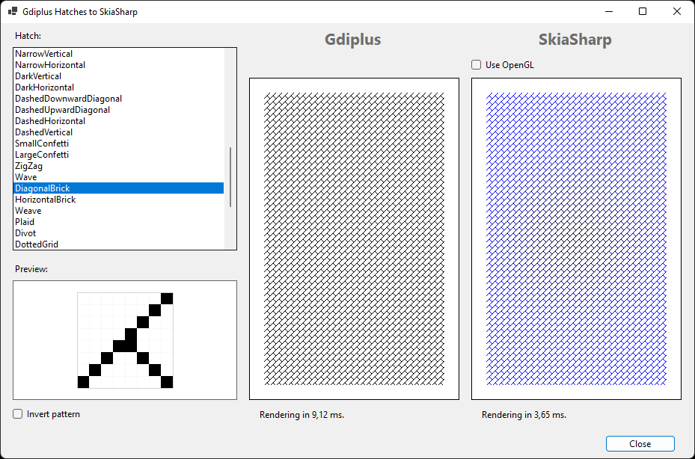The height and width of the screenshot is (459, 695).
Task: Click the highlighted DiagonalBrick entry
Action: click(118, 188)
